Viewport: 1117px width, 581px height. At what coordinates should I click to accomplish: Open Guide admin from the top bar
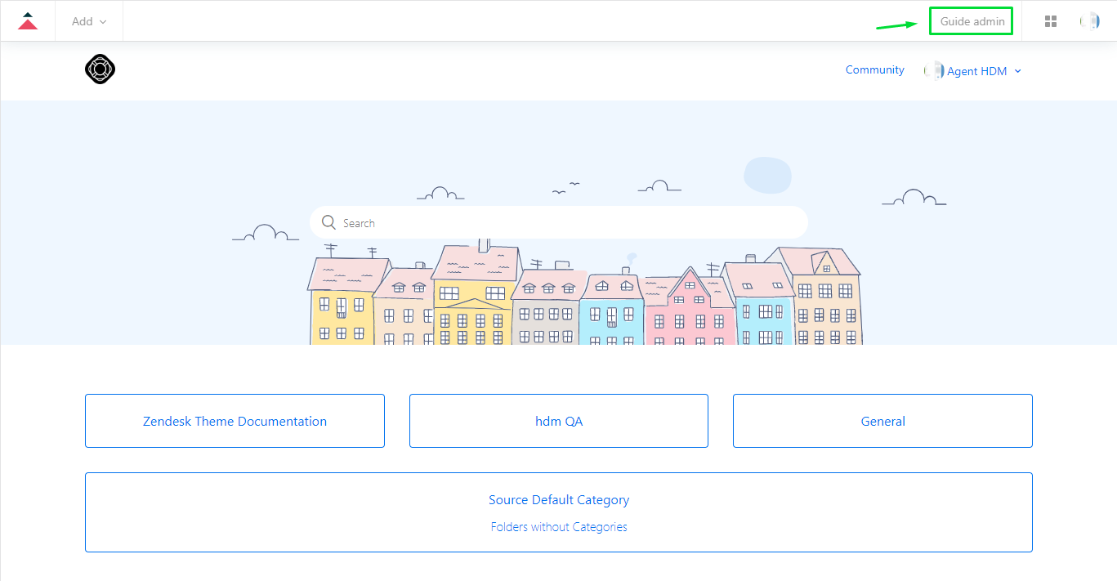pyautogui.click(x=972, y=21)
